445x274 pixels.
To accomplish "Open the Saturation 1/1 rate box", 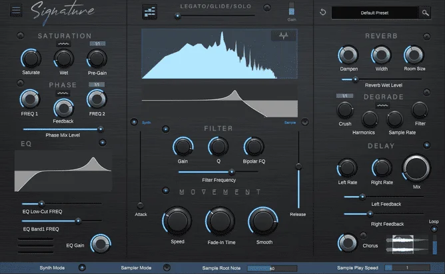I will [97, 43].
